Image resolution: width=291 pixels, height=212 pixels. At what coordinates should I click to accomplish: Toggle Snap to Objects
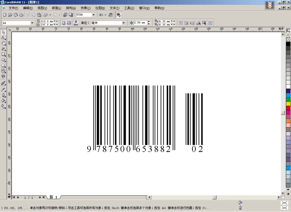[192, 23]
